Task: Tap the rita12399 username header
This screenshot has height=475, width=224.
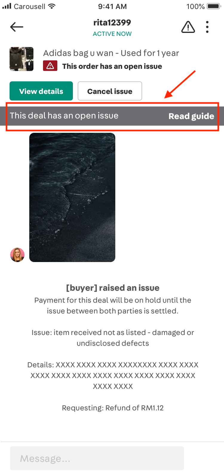Action: tap(112, 22)
